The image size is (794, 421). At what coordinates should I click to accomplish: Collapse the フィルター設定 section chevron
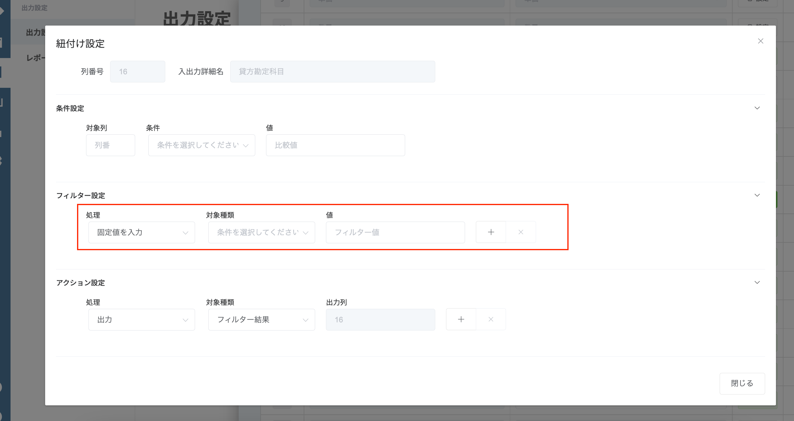pyautogui.click(x=757, y=195)
